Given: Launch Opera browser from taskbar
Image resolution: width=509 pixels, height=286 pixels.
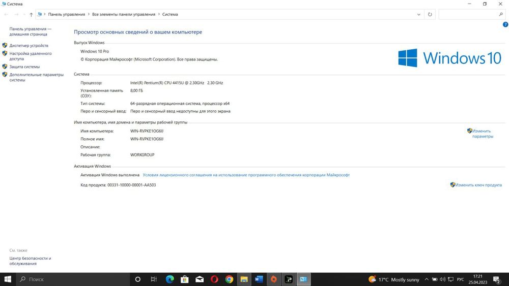Looking at the screenshot, I should tap(214, 279).
